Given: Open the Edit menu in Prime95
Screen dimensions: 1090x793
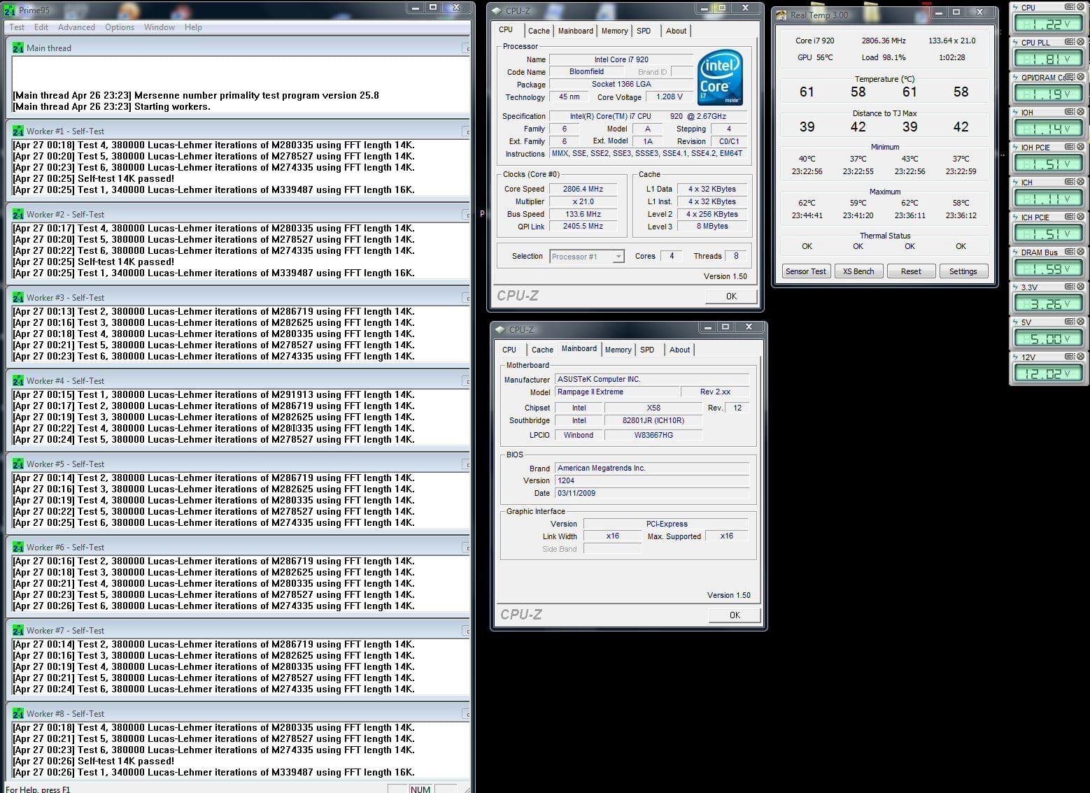Looking at the screenshot, I should (41, 27).
